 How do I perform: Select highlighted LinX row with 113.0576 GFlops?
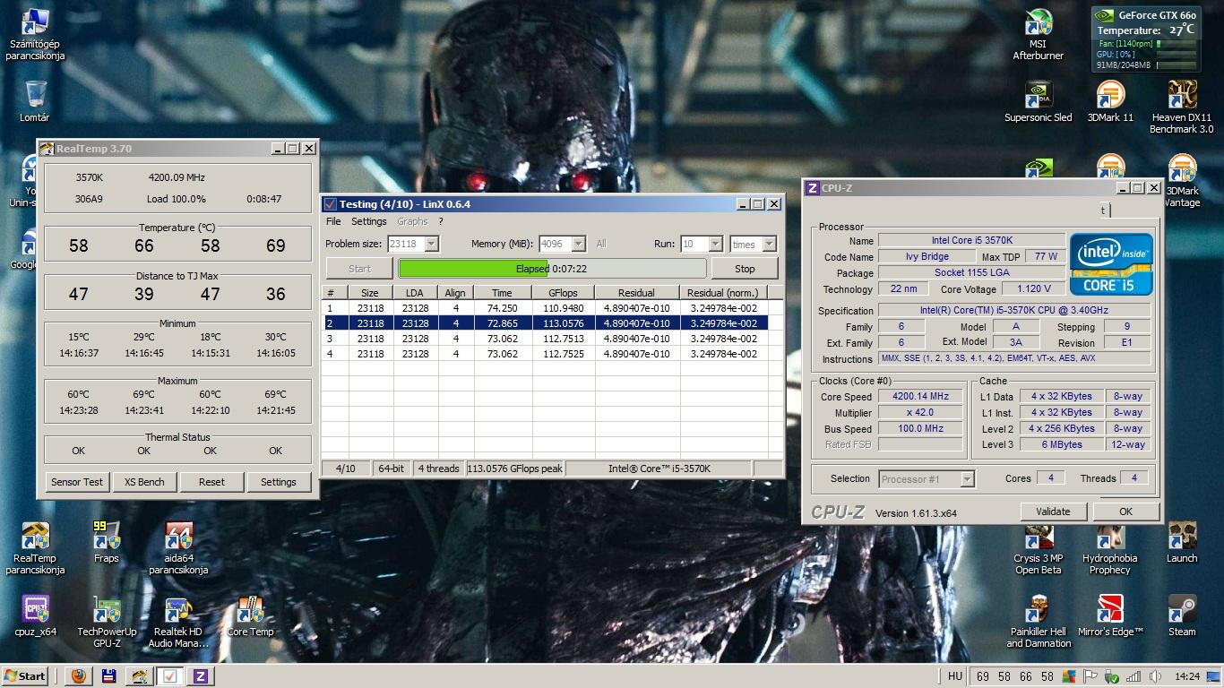coord(545,323)
